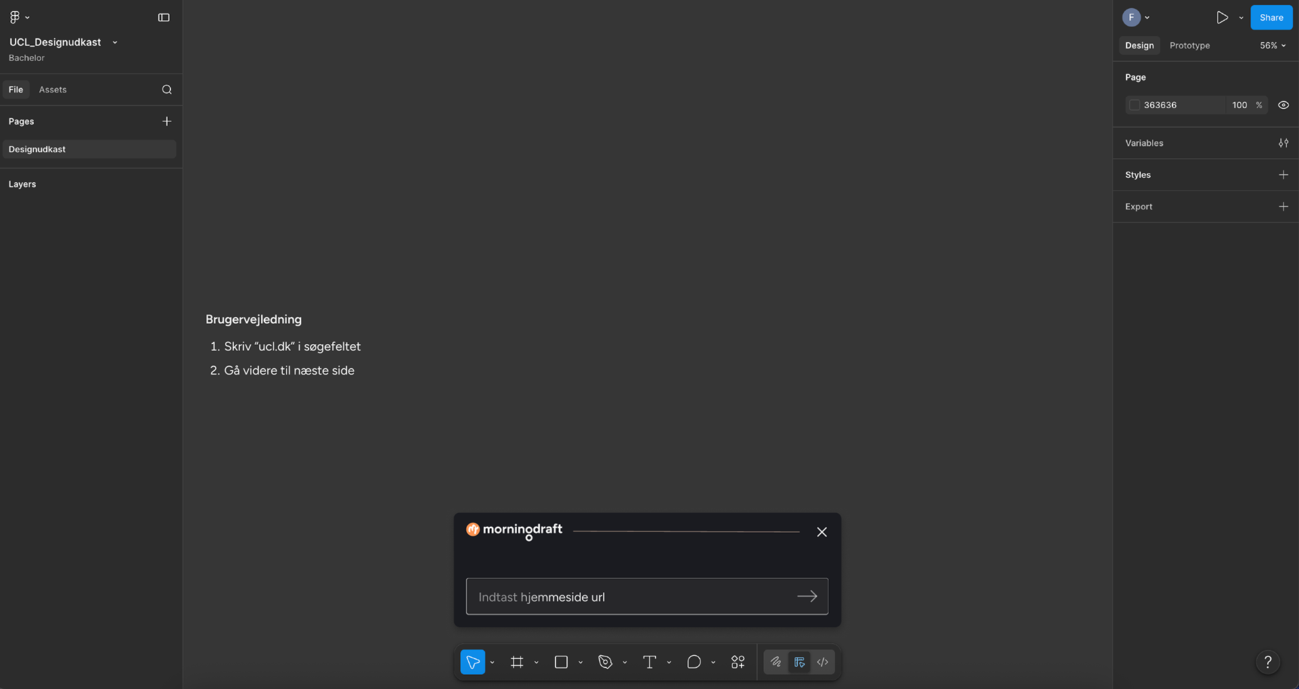Toggle the sidebar collapse icon
The image size is (1299, 689).
(x=164, y=18)
